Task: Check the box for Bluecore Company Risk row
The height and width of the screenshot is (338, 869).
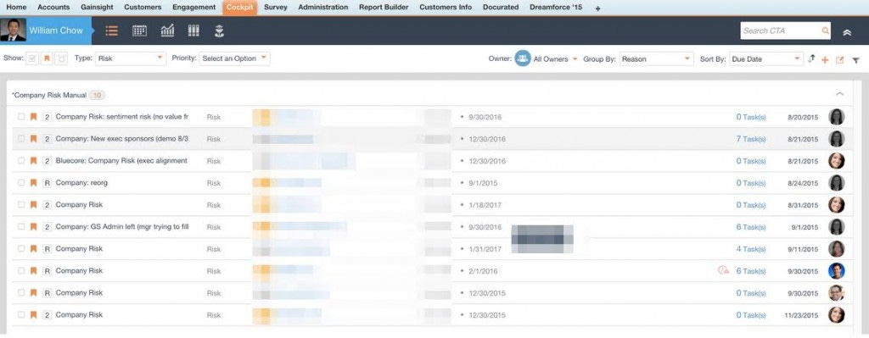Action: 21,161
